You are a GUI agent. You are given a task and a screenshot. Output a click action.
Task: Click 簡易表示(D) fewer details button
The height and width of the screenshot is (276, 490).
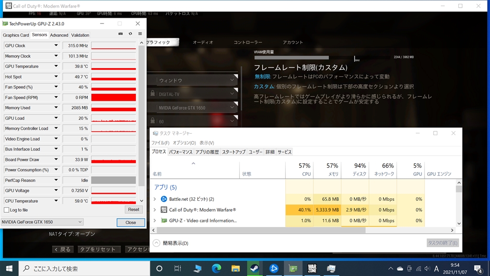(x=171, y=243)
